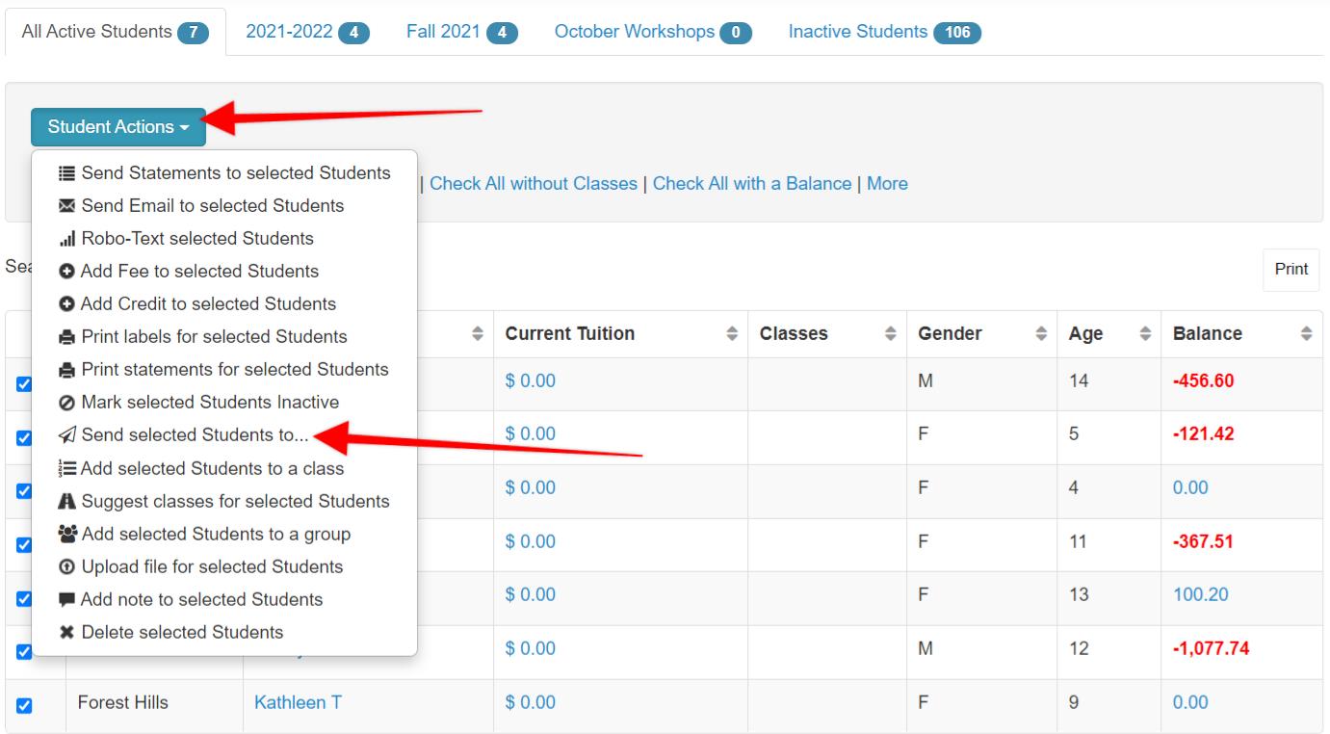1330x734 pixels.
Task: Click the ban icon beside Mark Inactive
Action: click(66, 403)
